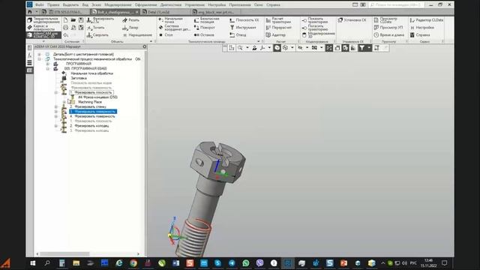Select the Сверлить (Drill) tool
This screenshot has height=270, width=480.
97,35
